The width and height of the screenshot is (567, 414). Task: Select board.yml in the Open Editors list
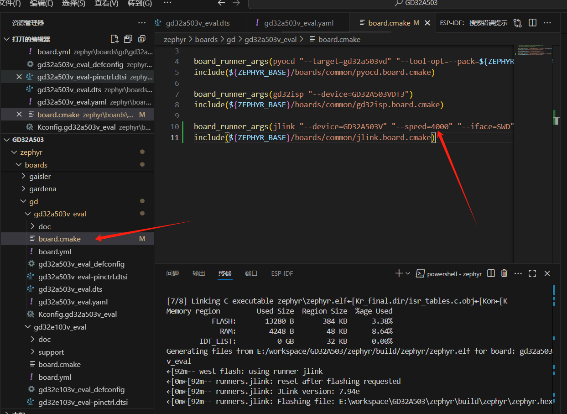[77, 52]
